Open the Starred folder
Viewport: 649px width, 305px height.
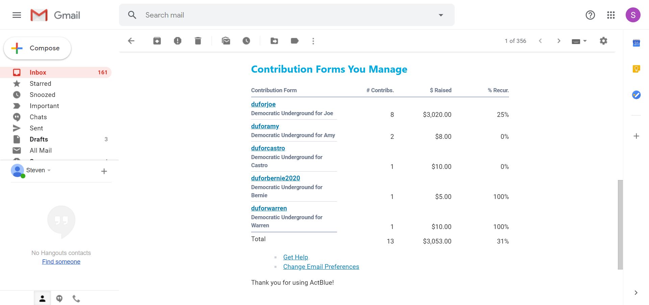(40, 83)
